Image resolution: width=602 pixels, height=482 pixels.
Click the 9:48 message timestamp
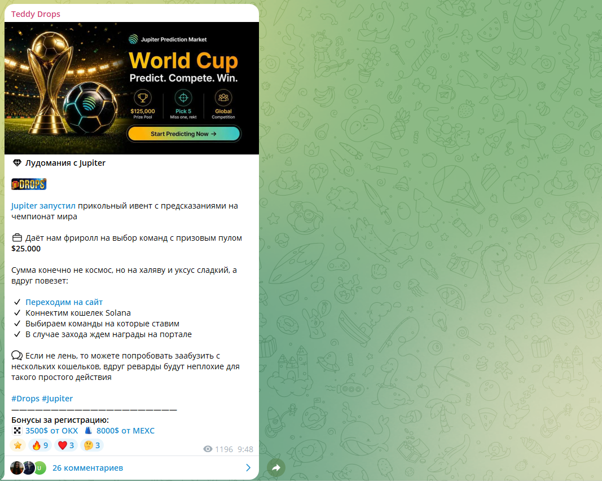(x=245, y=449)
